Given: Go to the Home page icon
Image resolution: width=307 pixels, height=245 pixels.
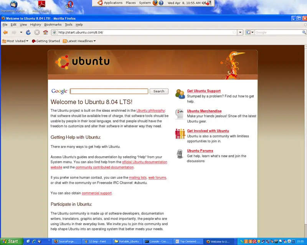Looking at the screenshot, I should [x=45, y=33].
